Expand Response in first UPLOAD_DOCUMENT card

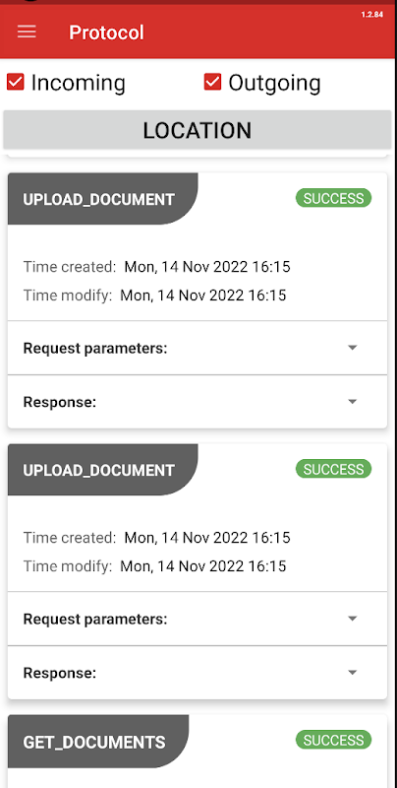point(198,402)
